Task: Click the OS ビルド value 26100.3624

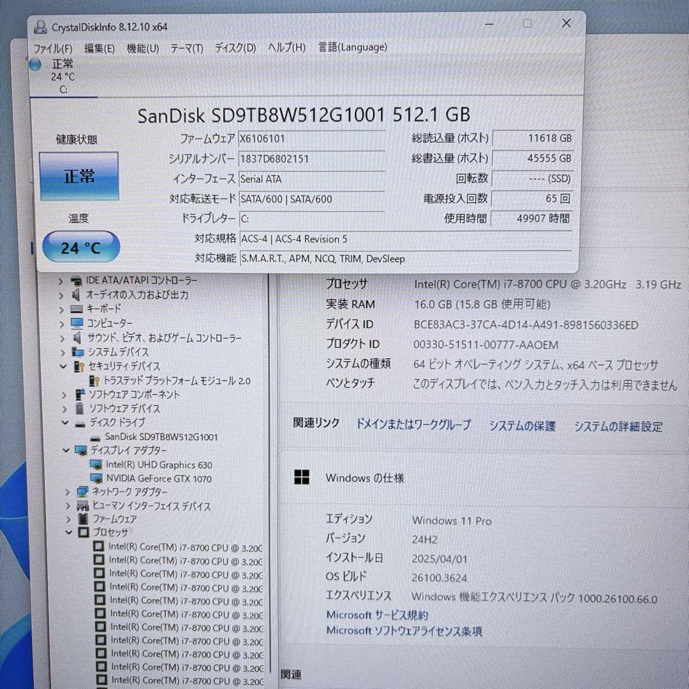Action: pyautogui.click(x=440, y=577)
